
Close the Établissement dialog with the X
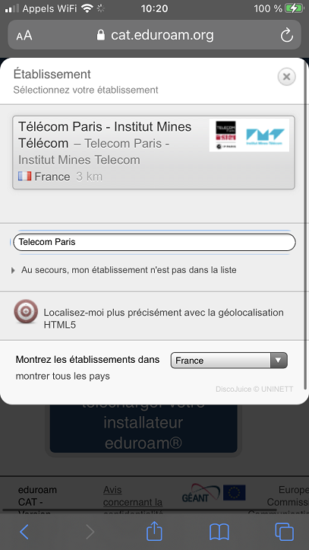point(287,77)
